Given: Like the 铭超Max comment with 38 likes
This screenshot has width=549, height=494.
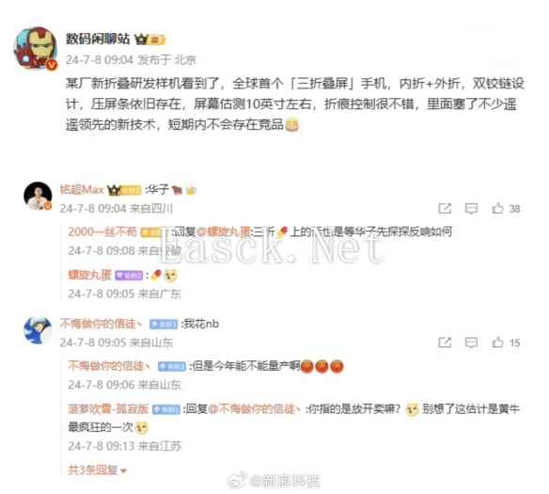Looking at the screenshot, I should click(x=506, y=209).
